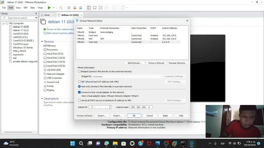
Task: Click the stretch guest toolbar icon
Action: click(x=123, y=8)
